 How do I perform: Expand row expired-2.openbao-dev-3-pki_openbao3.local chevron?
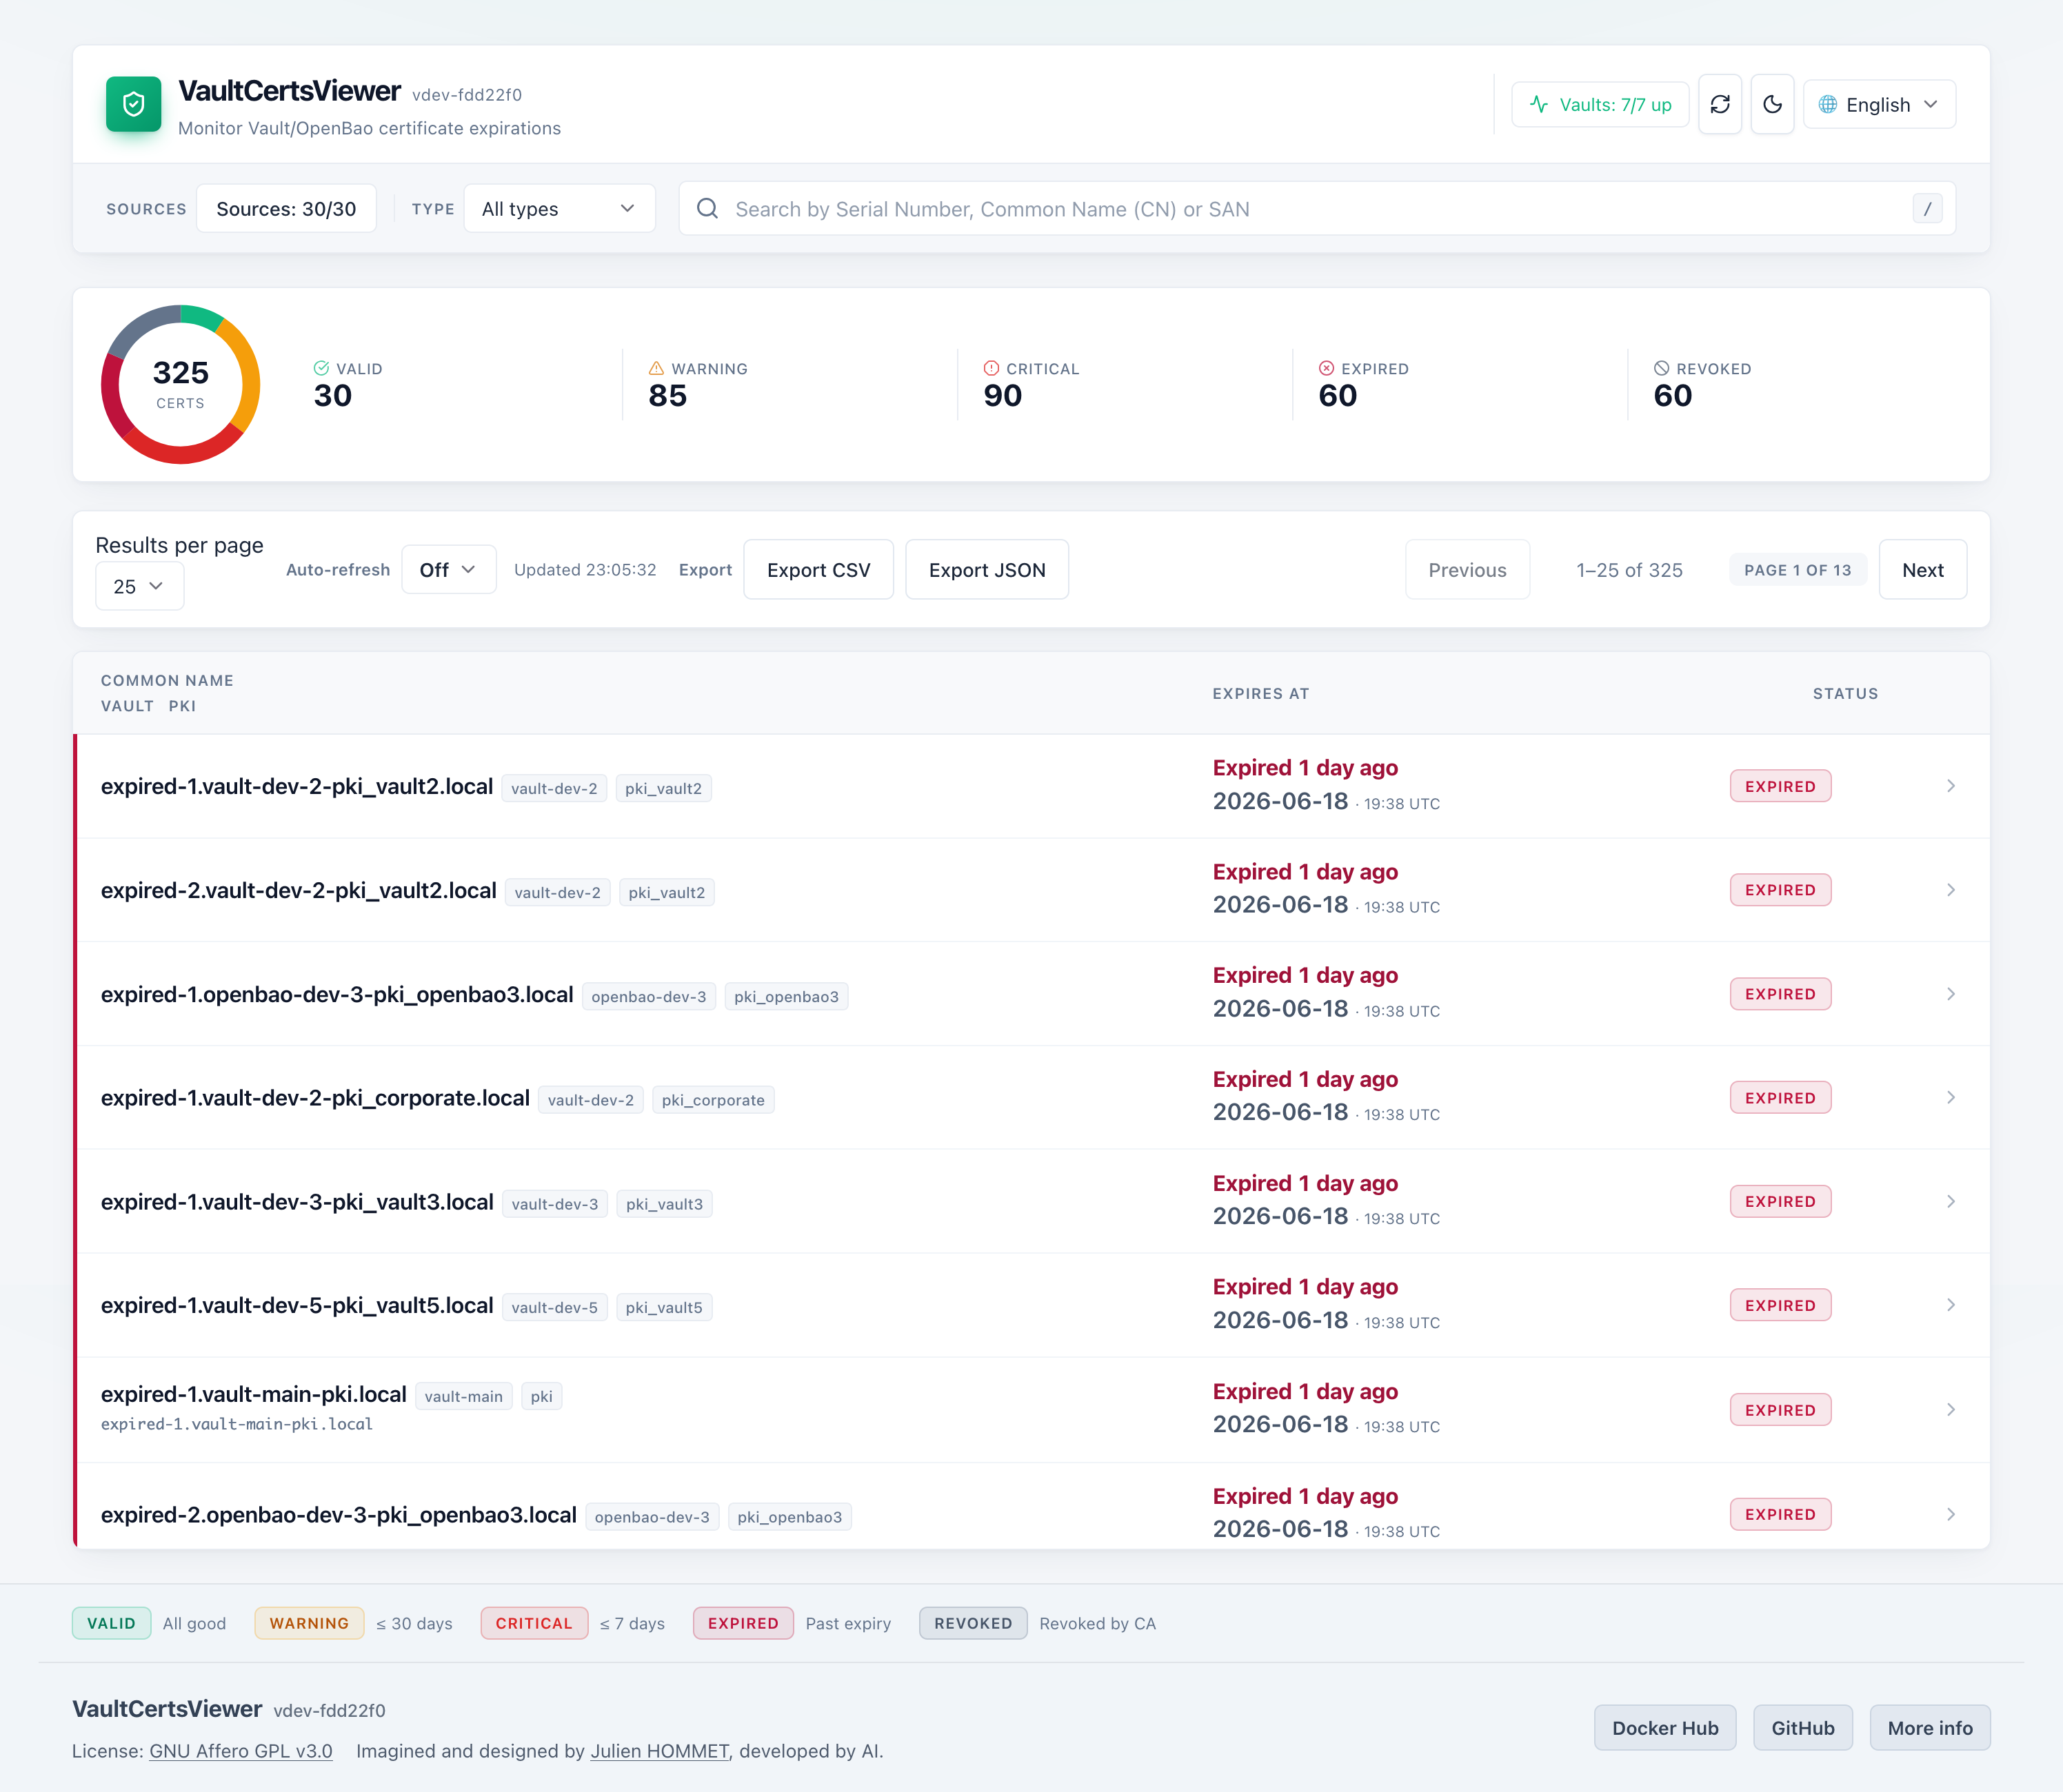pyautogui.click(x=1950, y=1514)
